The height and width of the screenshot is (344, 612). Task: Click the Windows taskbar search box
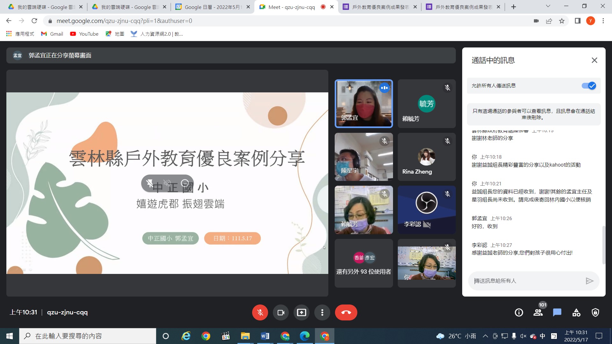coord(88,336)
